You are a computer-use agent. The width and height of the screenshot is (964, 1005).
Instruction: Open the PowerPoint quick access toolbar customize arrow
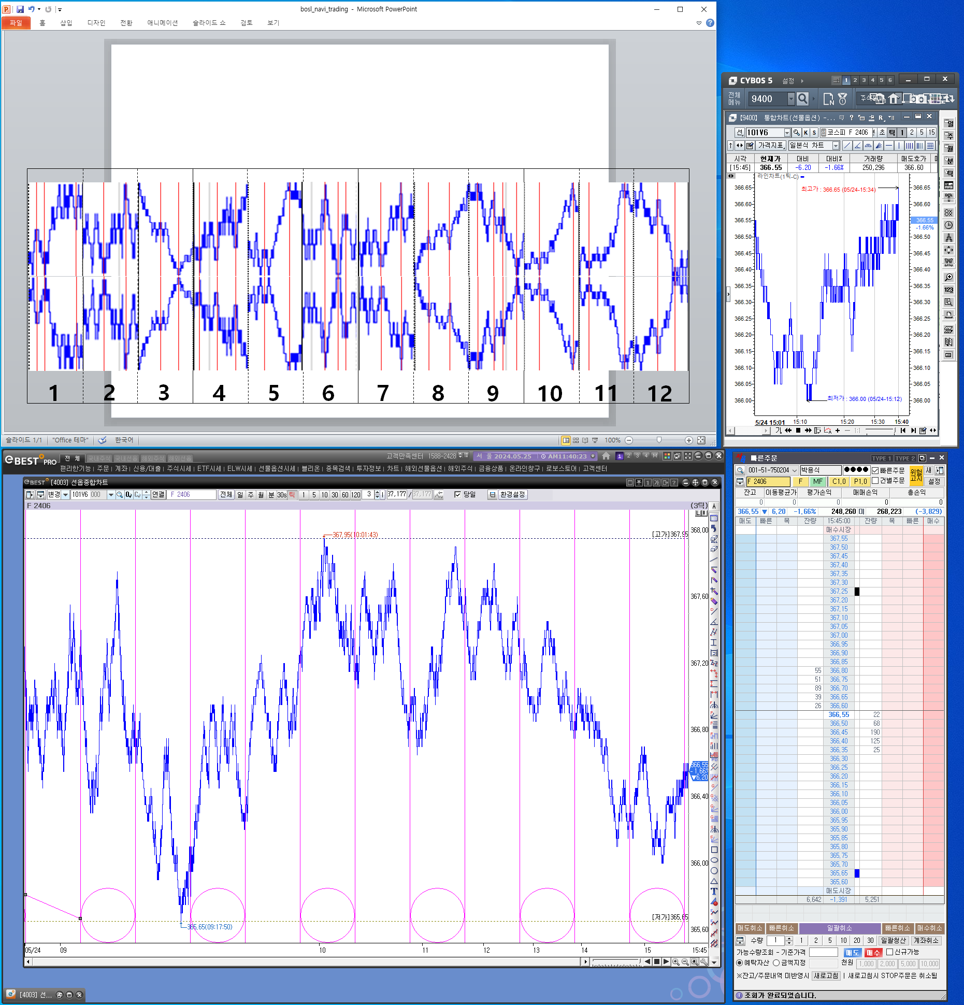pos(60,9)
